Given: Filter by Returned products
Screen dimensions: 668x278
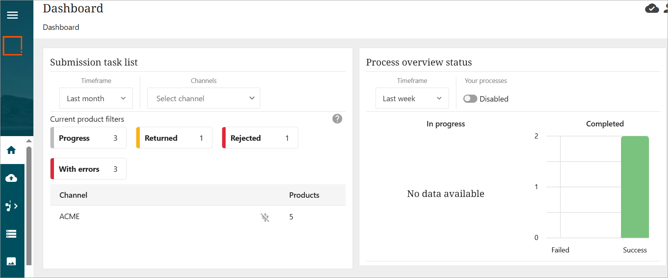Looking at the screenshot, I should tap(174, 138).
